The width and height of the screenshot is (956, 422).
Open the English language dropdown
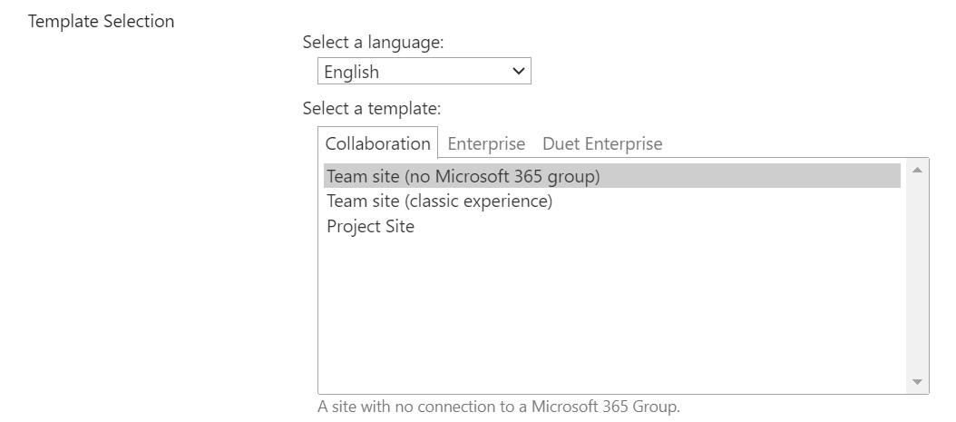click(424, 72)
